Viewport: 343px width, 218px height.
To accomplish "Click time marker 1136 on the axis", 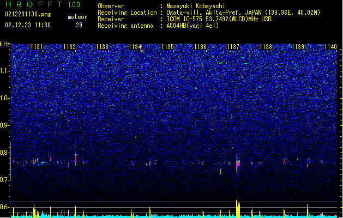I will pyautogui.click(x=200, y=47).
